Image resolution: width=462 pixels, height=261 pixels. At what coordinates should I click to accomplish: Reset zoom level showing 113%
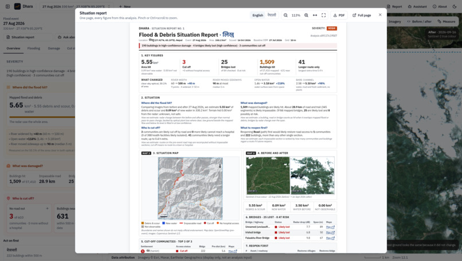point(296,15)
